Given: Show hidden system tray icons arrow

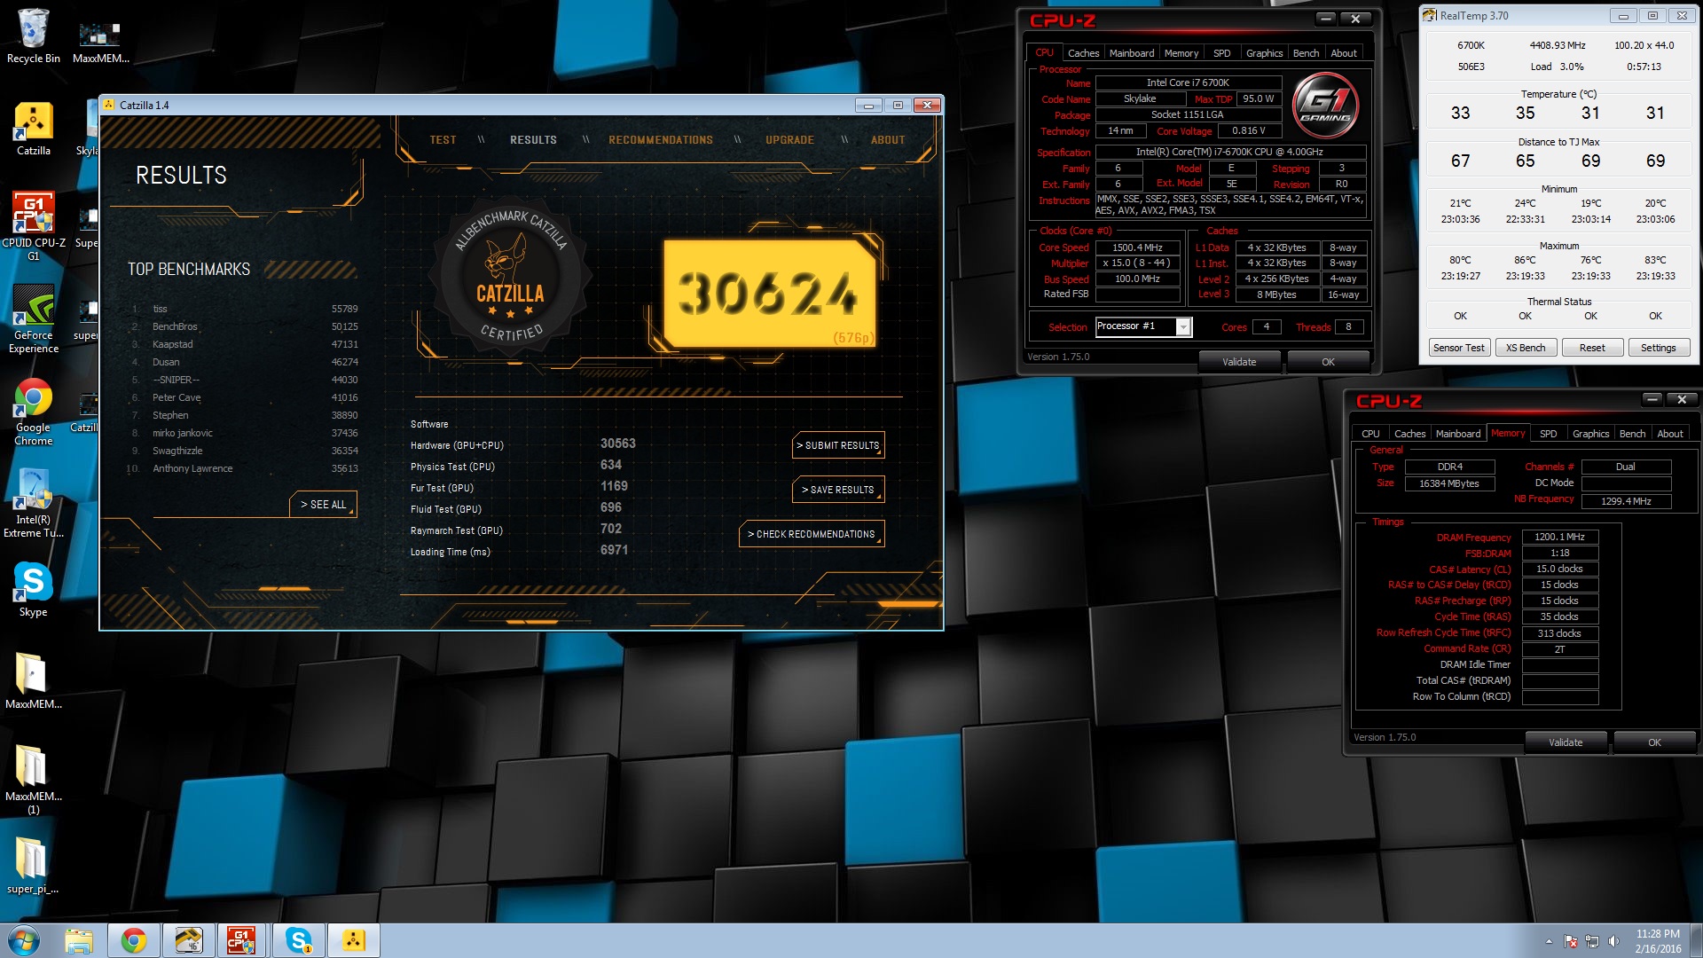Looking at the screenshot, I should [x=1549, y=941].
